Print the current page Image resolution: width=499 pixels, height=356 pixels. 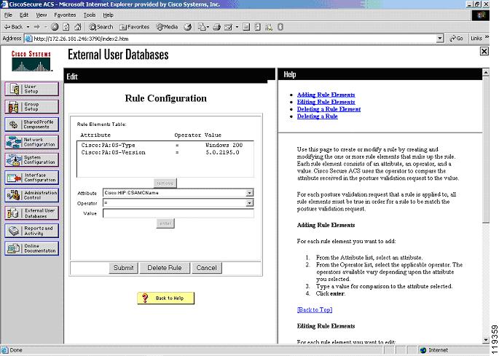(217, 27)
